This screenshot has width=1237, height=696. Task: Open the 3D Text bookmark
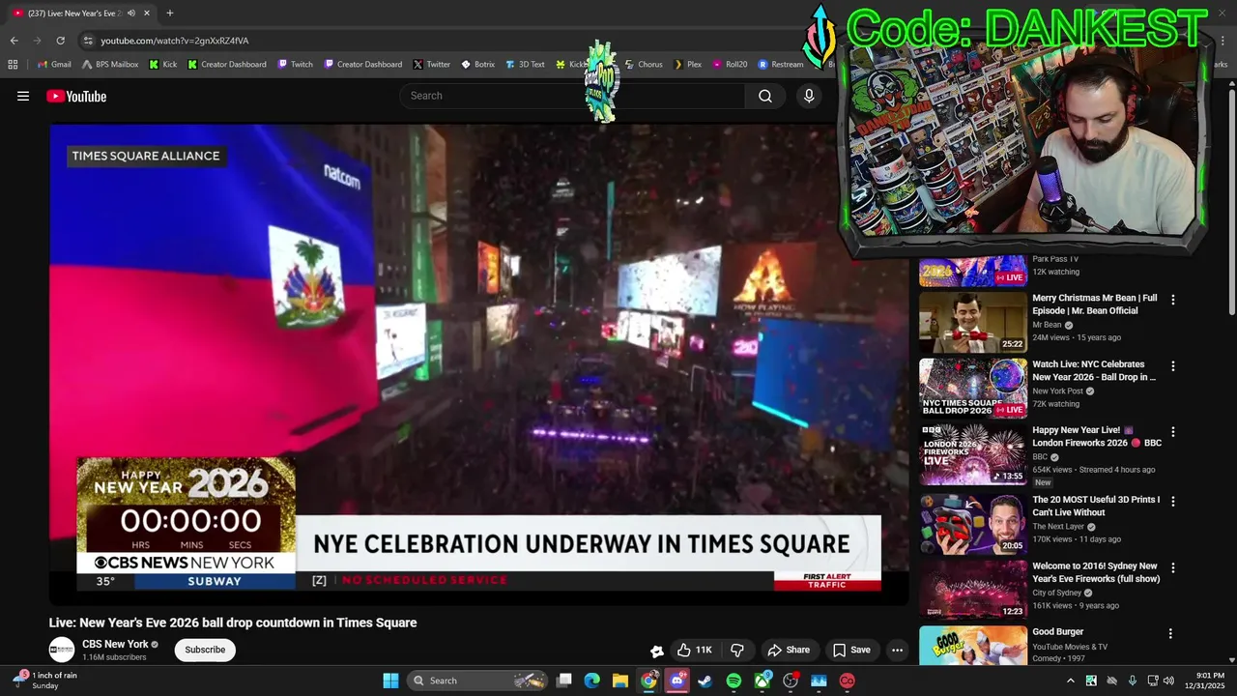coord(525,65)
